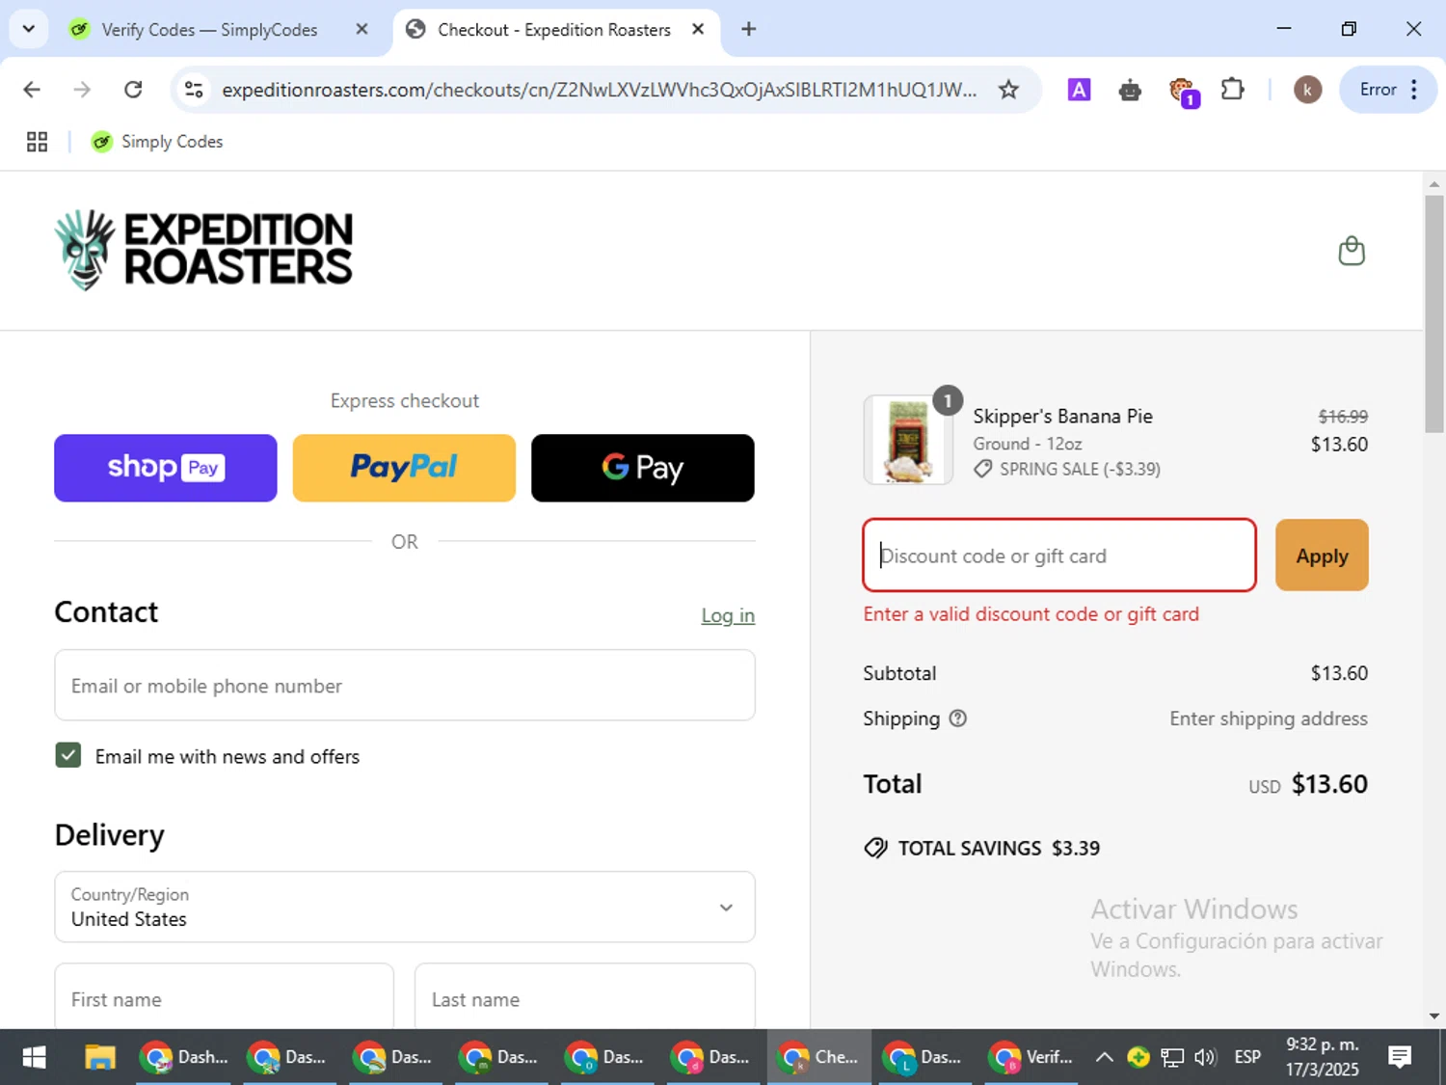The image size is (1446, 1085).
Task: Bookmark this page with the star icon
Action: point(1008,90)
